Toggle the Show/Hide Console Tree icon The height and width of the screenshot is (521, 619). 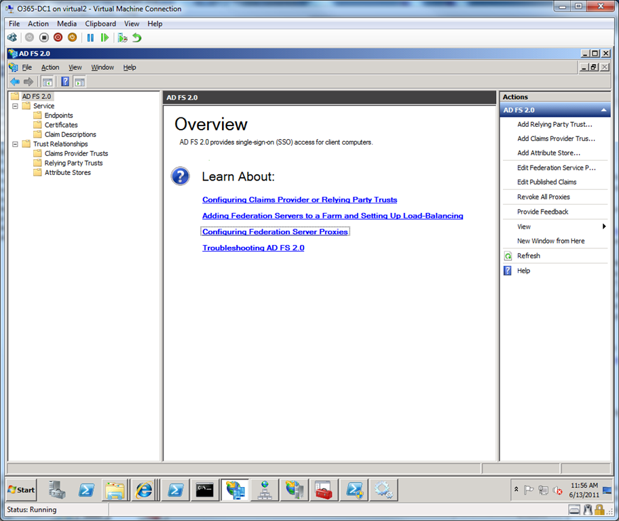(48, 81)
